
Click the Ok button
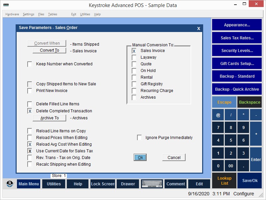click(x=140, y=158)
